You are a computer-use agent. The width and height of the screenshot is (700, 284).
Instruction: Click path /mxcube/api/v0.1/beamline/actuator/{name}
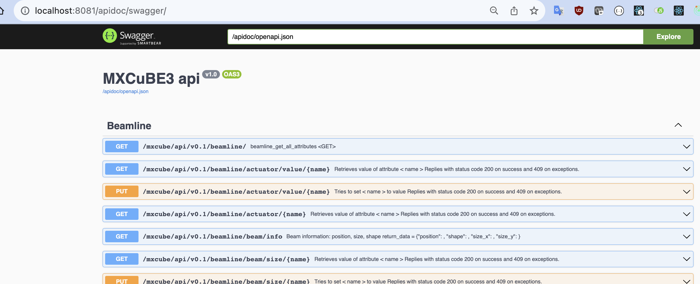click(224, 214)
